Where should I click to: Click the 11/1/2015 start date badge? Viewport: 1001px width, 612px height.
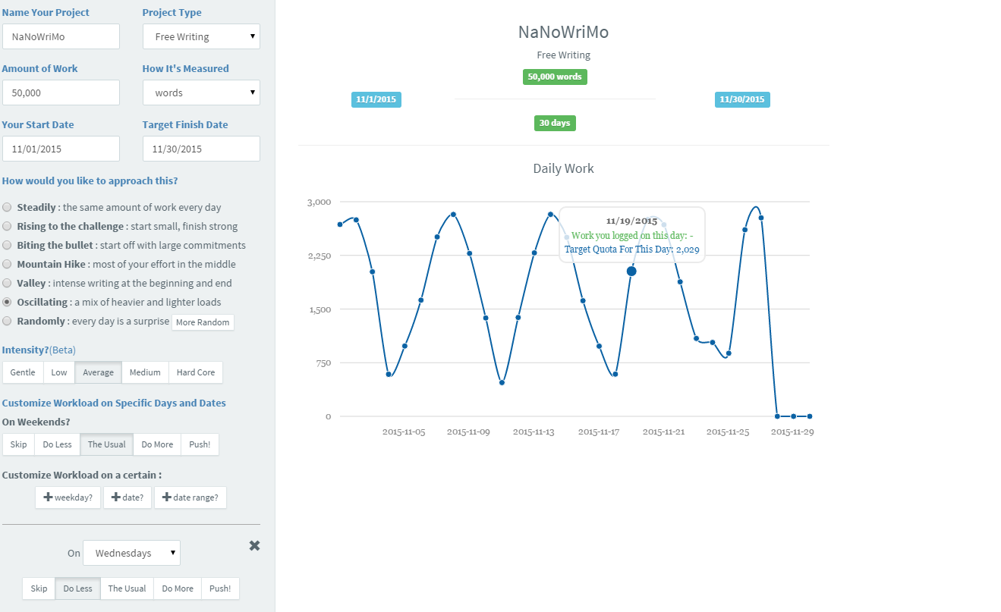[376, 99]
